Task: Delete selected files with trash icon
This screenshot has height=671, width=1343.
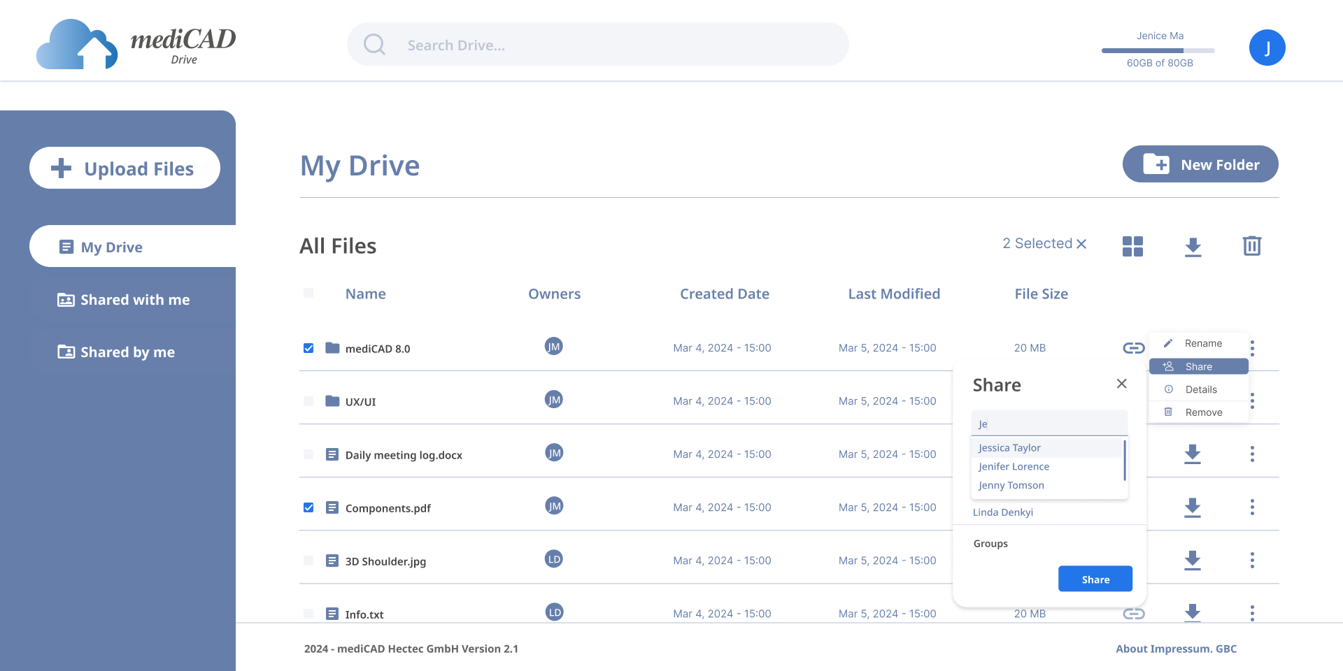Action: click(1251, 245)
